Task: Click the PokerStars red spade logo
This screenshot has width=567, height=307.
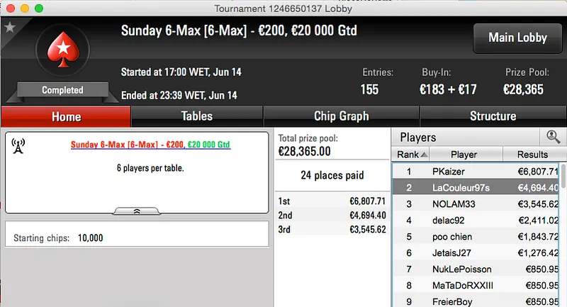Action: (62, 53)
